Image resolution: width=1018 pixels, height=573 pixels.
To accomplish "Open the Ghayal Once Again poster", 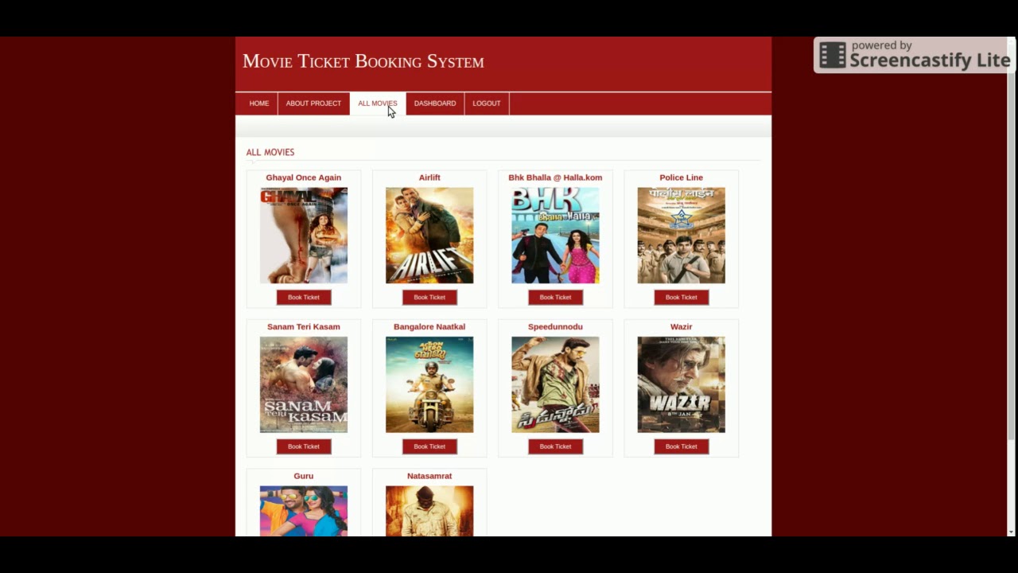I will point(304,236).
